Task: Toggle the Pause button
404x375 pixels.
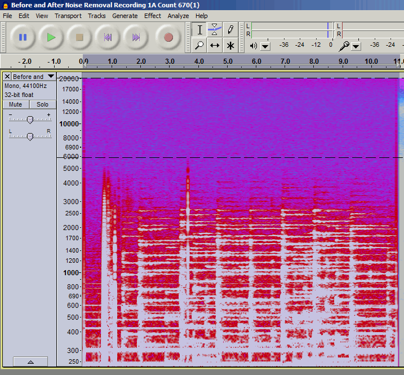Action: coord(23,38)
